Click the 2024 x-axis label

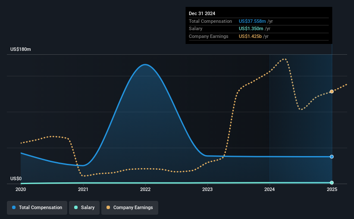[269, 189]
